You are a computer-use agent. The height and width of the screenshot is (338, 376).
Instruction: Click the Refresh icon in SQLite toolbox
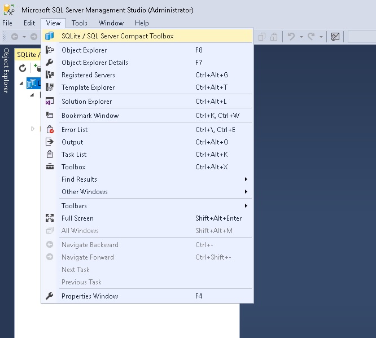[x=23, y=68]
